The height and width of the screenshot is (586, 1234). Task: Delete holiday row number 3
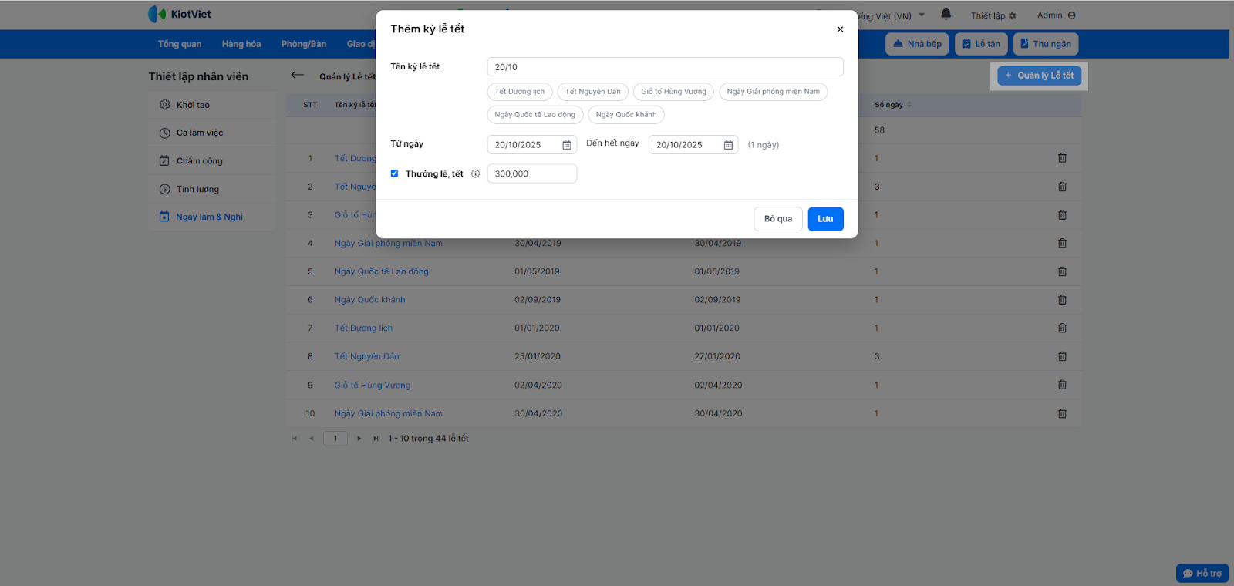click(x=1062, y=215)
